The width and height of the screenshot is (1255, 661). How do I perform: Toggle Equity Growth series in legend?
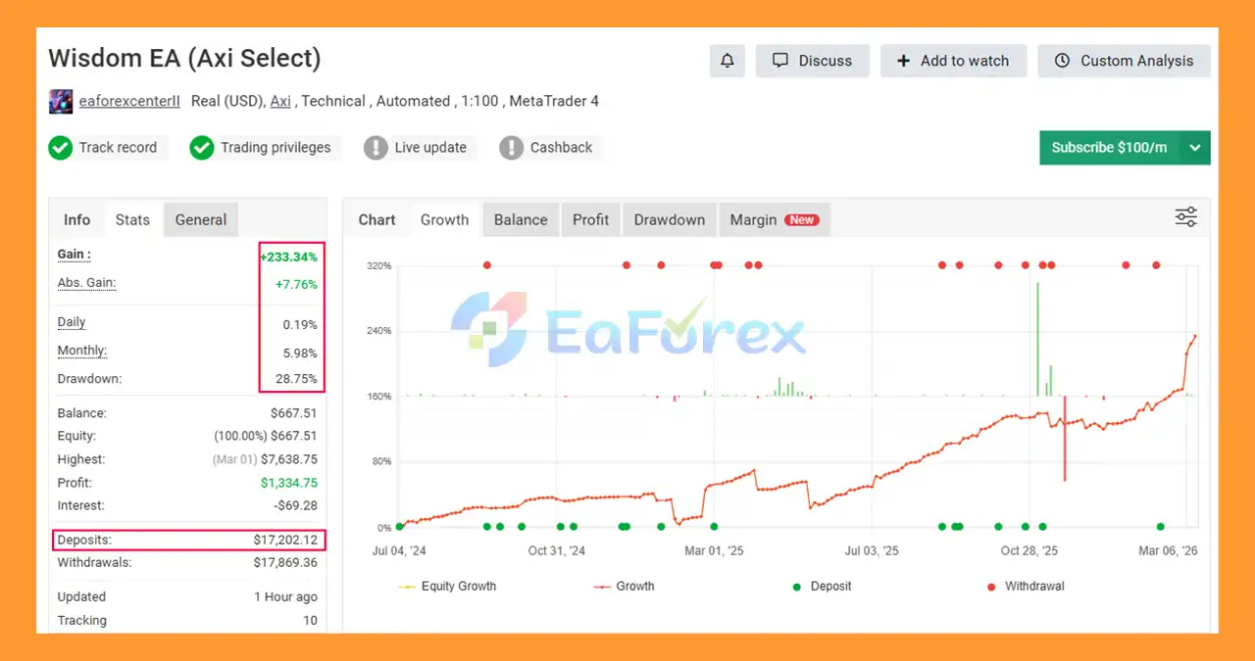(x=447, y=587)
